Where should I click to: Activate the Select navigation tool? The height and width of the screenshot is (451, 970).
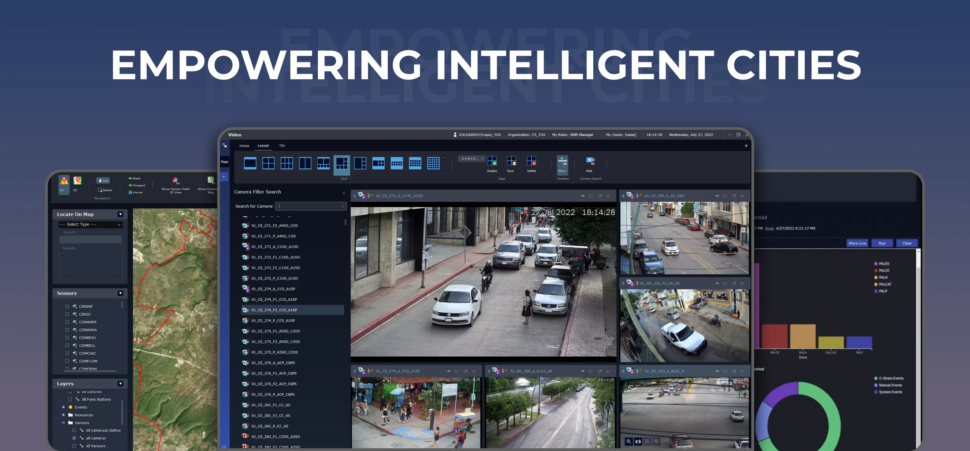coord(105,190)
